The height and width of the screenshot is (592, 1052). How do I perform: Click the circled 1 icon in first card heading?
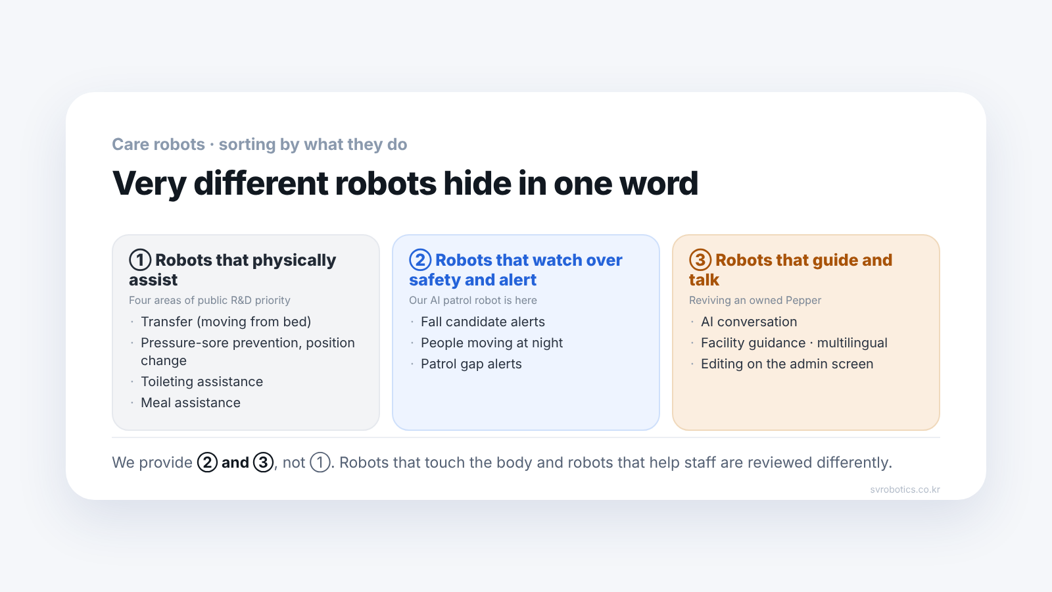[140, 260]
